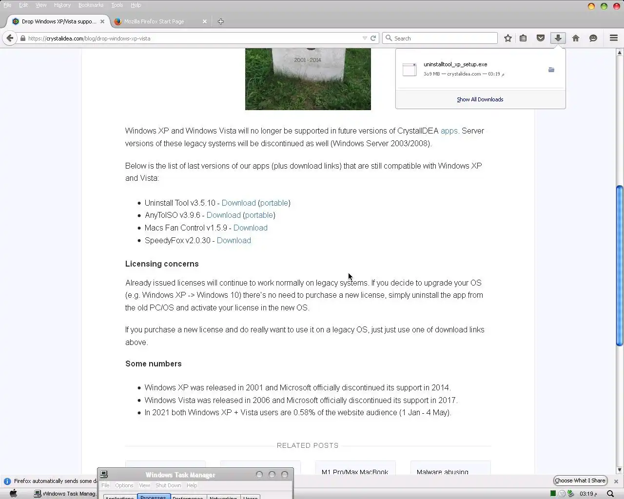This screenshot has height=499, width=624.
Task: Open the Tools menu
Action: point(117,5)
